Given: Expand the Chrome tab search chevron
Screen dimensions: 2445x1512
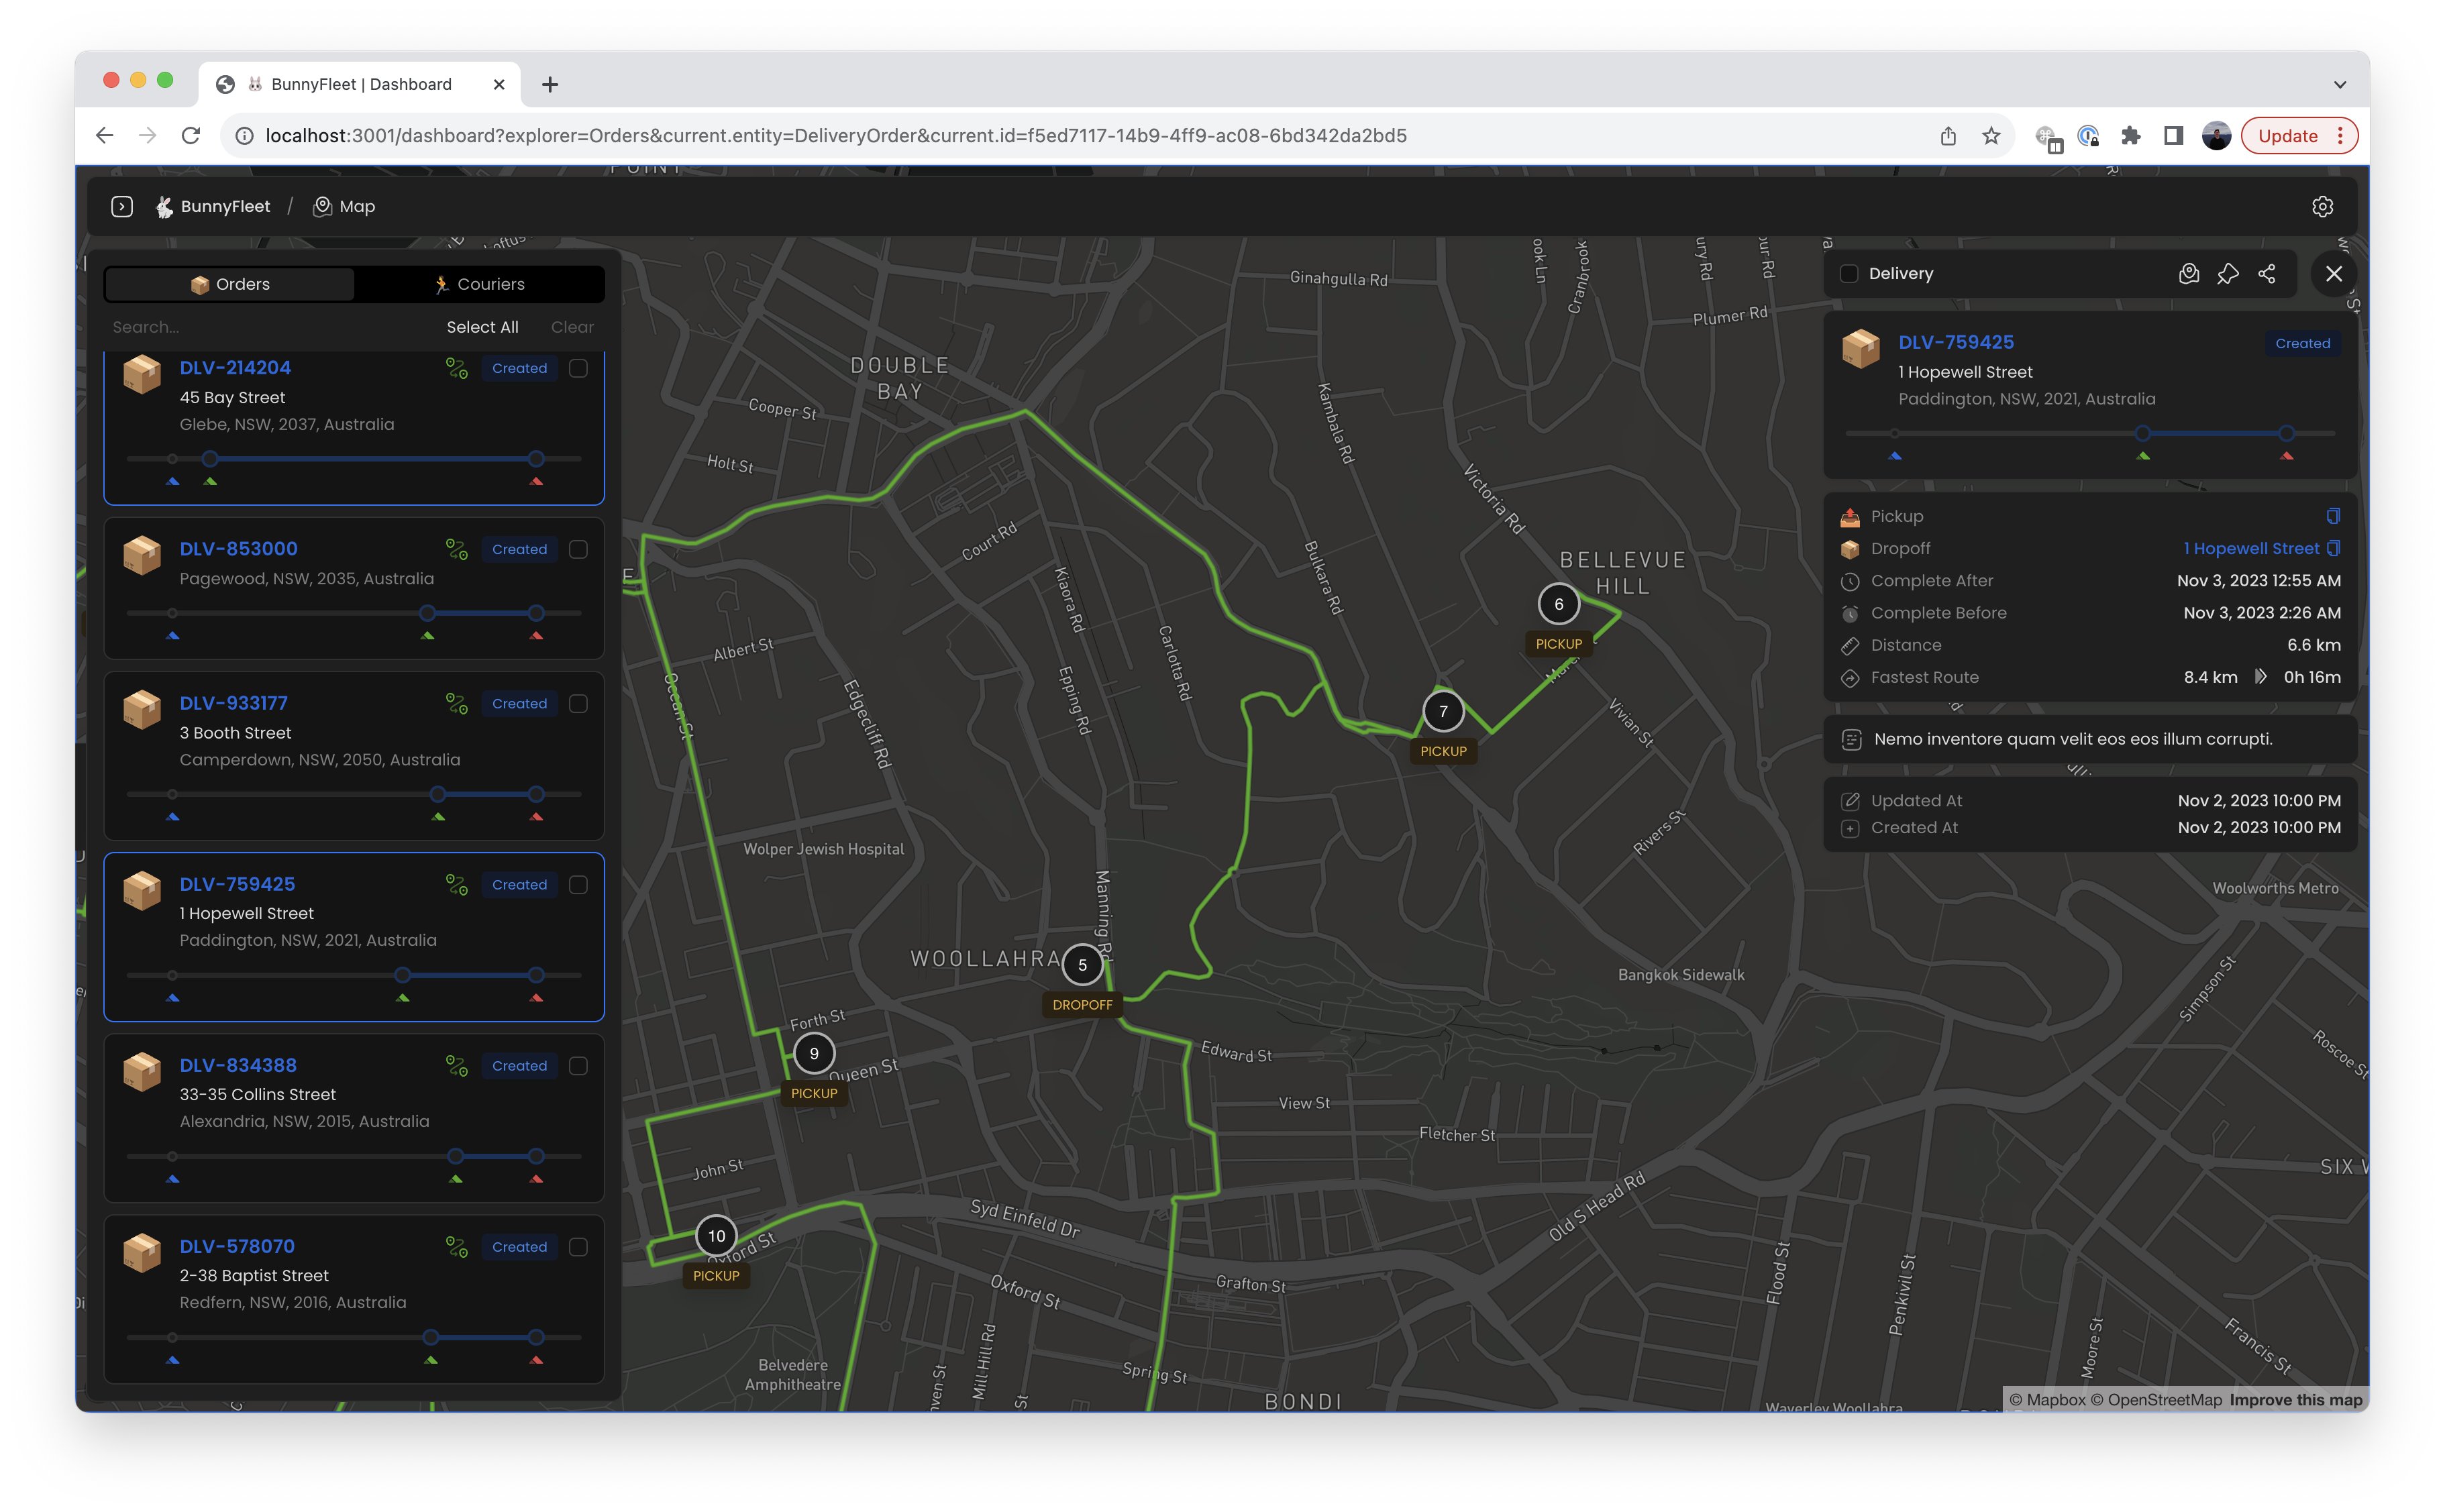Looking at the screenshot, I should point(2339,85).
